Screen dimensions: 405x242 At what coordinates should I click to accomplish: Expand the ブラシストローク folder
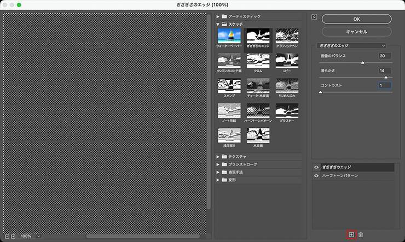(x=218, y=164)
